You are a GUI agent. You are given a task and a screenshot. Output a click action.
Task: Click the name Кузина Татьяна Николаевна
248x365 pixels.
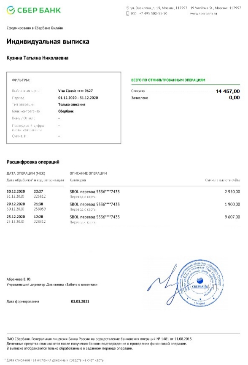tap(38, 58)
